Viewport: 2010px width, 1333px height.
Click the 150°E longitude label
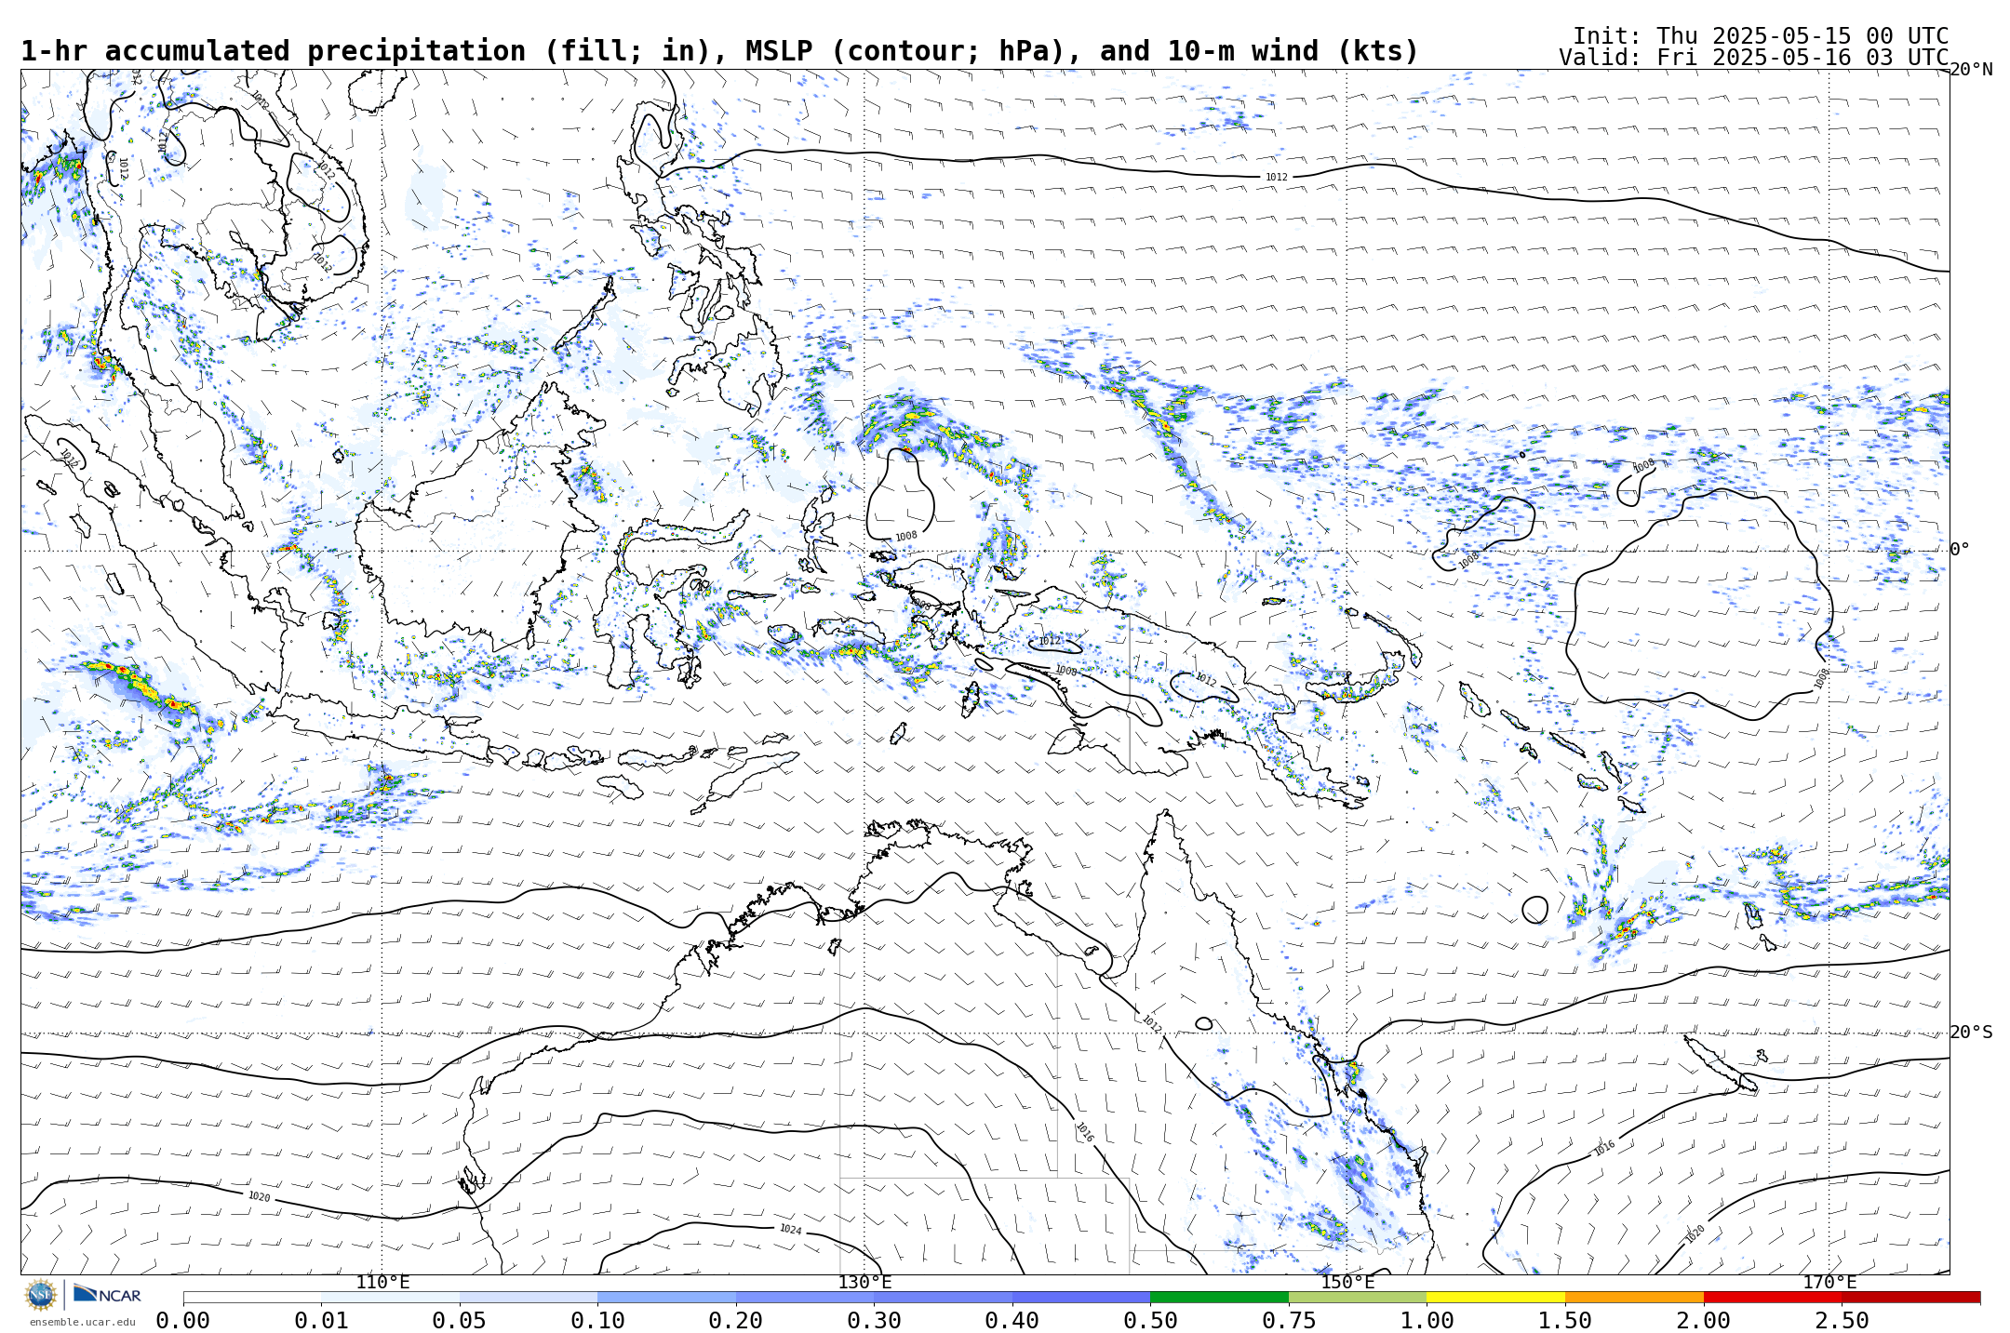point(1347,1283)
